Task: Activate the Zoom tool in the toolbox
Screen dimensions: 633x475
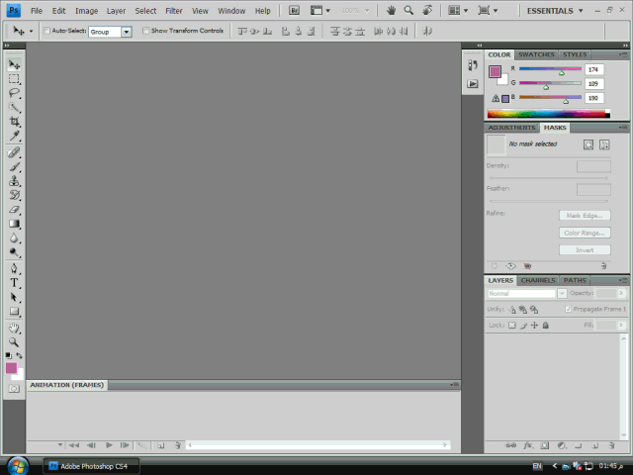Action: [14, 341]
